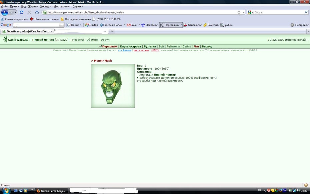Open Google Toolbar Настройки settings
This screenshot has height=194, width=310.
pyautogui.click(x=300, y=25)
